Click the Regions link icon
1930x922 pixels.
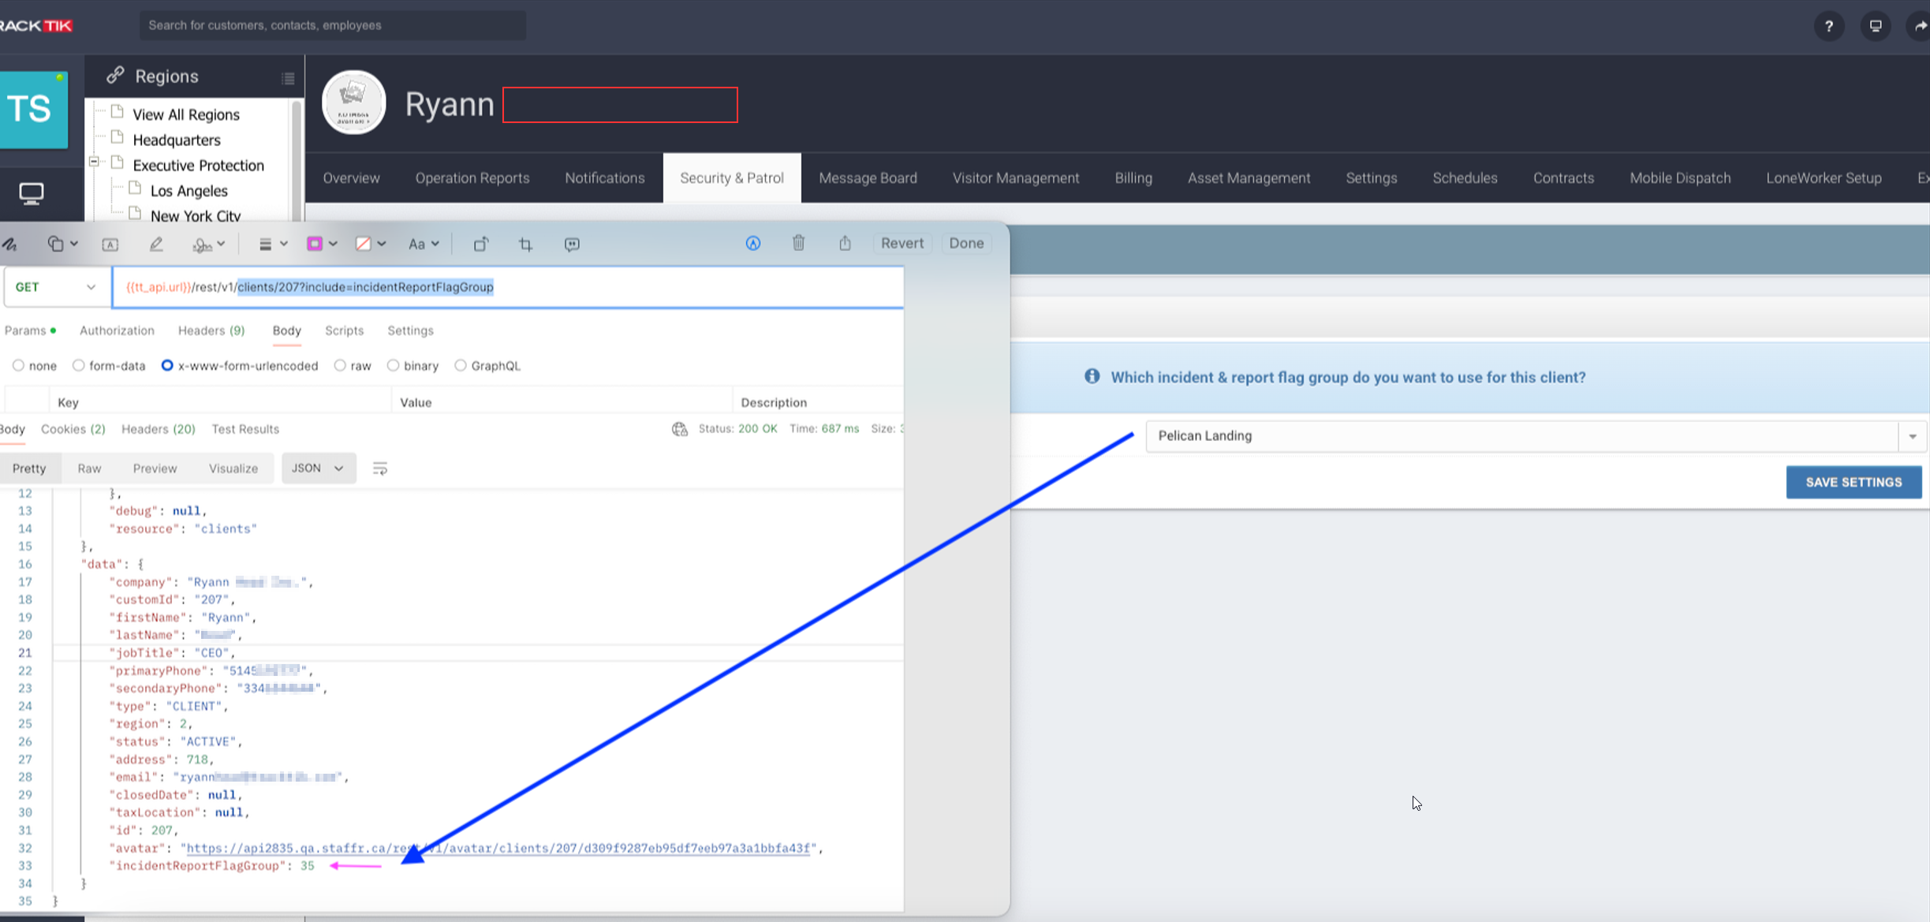[115, 75]
